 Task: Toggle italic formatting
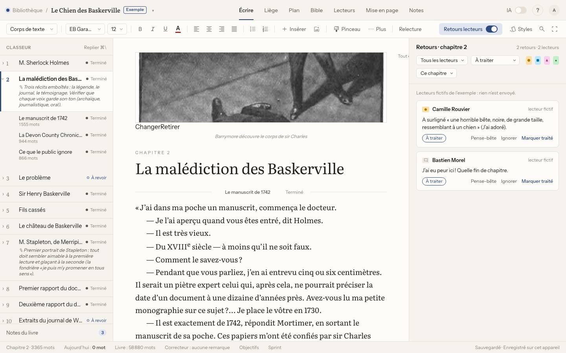[153, 29]
